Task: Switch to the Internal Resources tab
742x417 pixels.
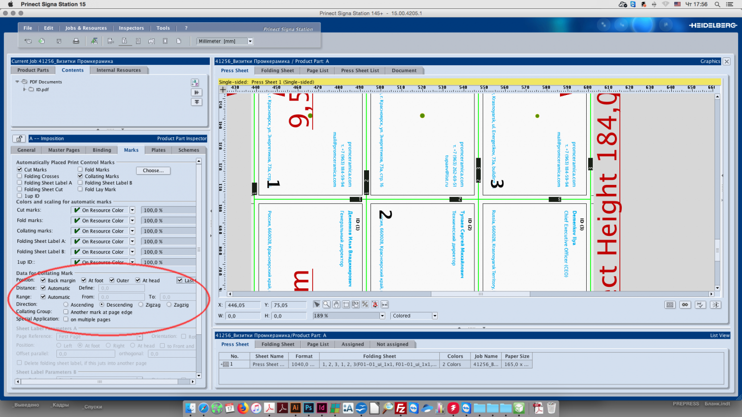Action: point(119,70)
